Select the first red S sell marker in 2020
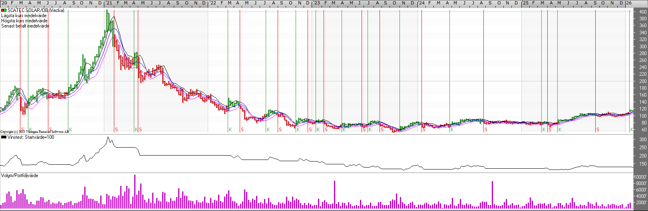 [22, 130]
